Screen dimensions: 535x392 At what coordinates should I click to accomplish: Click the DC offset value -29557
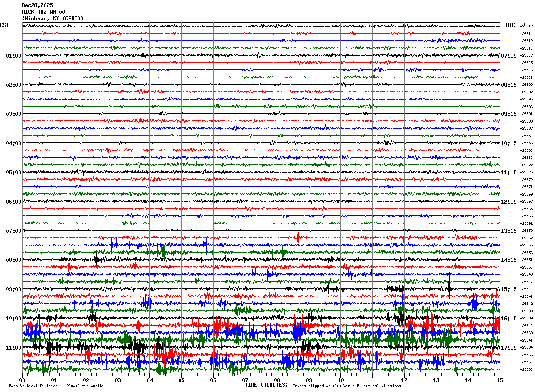click(527, 238)
